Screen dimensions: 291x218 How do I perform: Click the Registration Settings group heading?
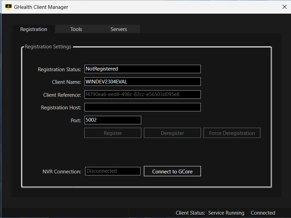coord(48,47)
